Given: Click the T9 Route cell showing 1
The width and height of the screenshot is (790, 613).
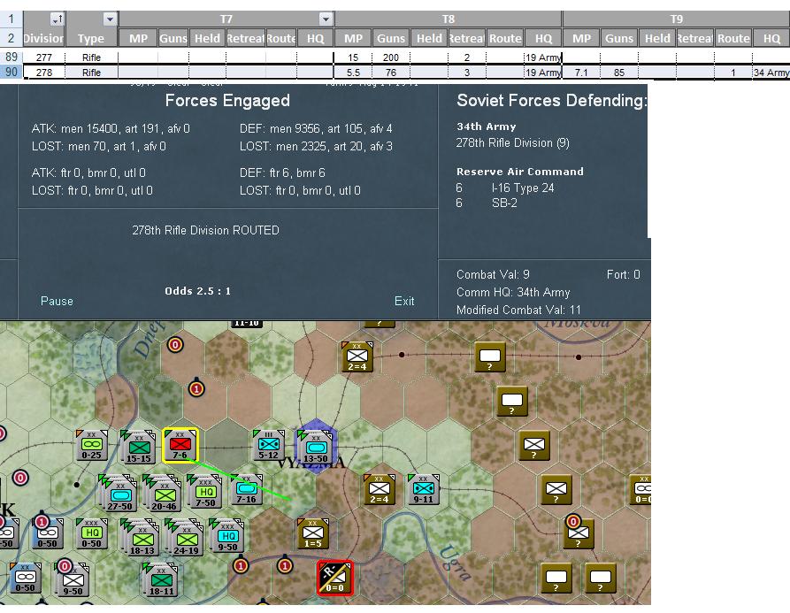Looking at the screenshot, I should tap(733, 73).
